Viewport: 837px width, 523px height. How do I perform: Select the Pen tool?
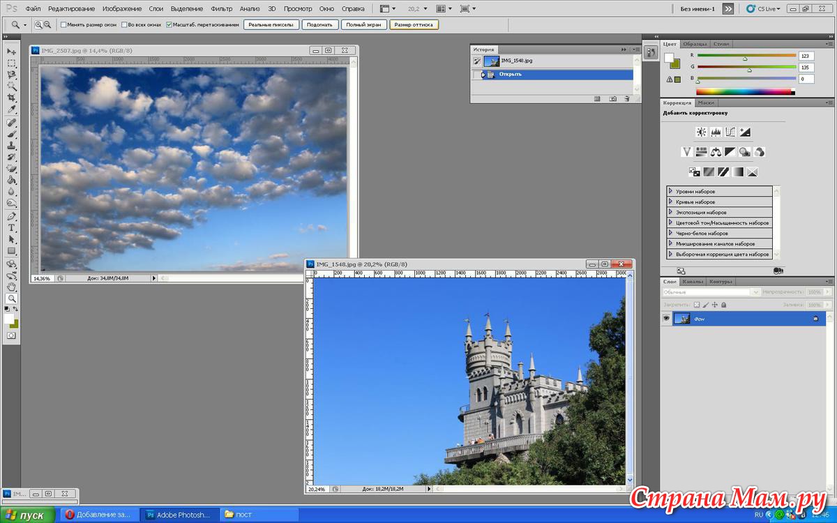coord(11,216)
